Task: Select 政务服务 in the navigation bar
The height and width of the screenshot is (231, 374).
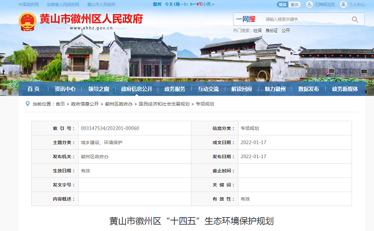Action: 175,89
